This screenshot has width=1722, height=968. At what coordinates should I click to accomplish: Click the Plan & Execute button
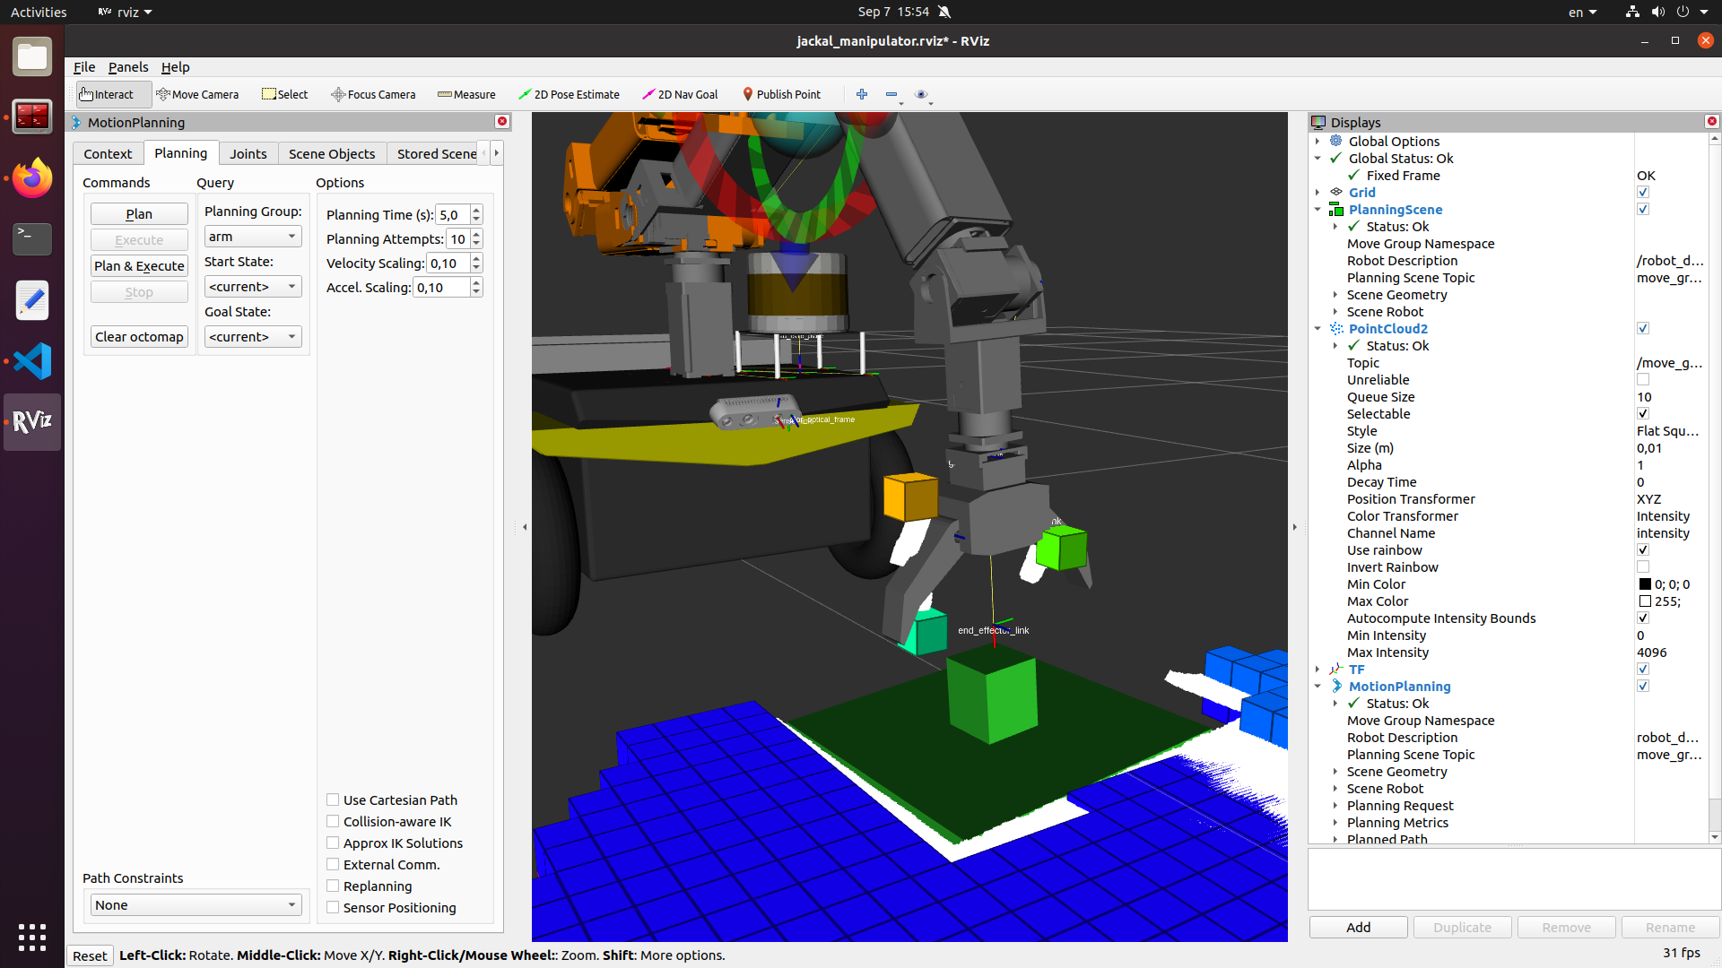pos(139,265)
